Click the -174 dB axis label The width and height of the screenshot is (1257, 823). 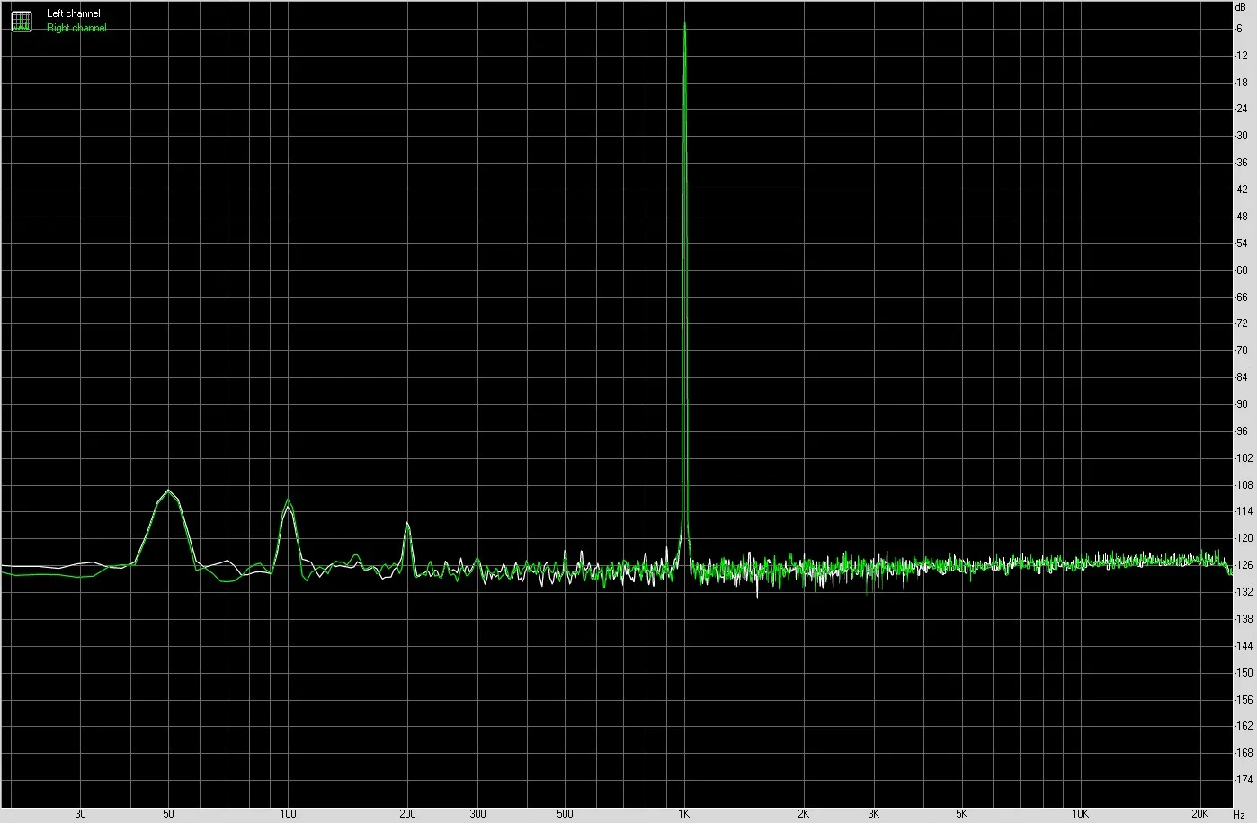pyautogui.click(x=1244, y=779)
